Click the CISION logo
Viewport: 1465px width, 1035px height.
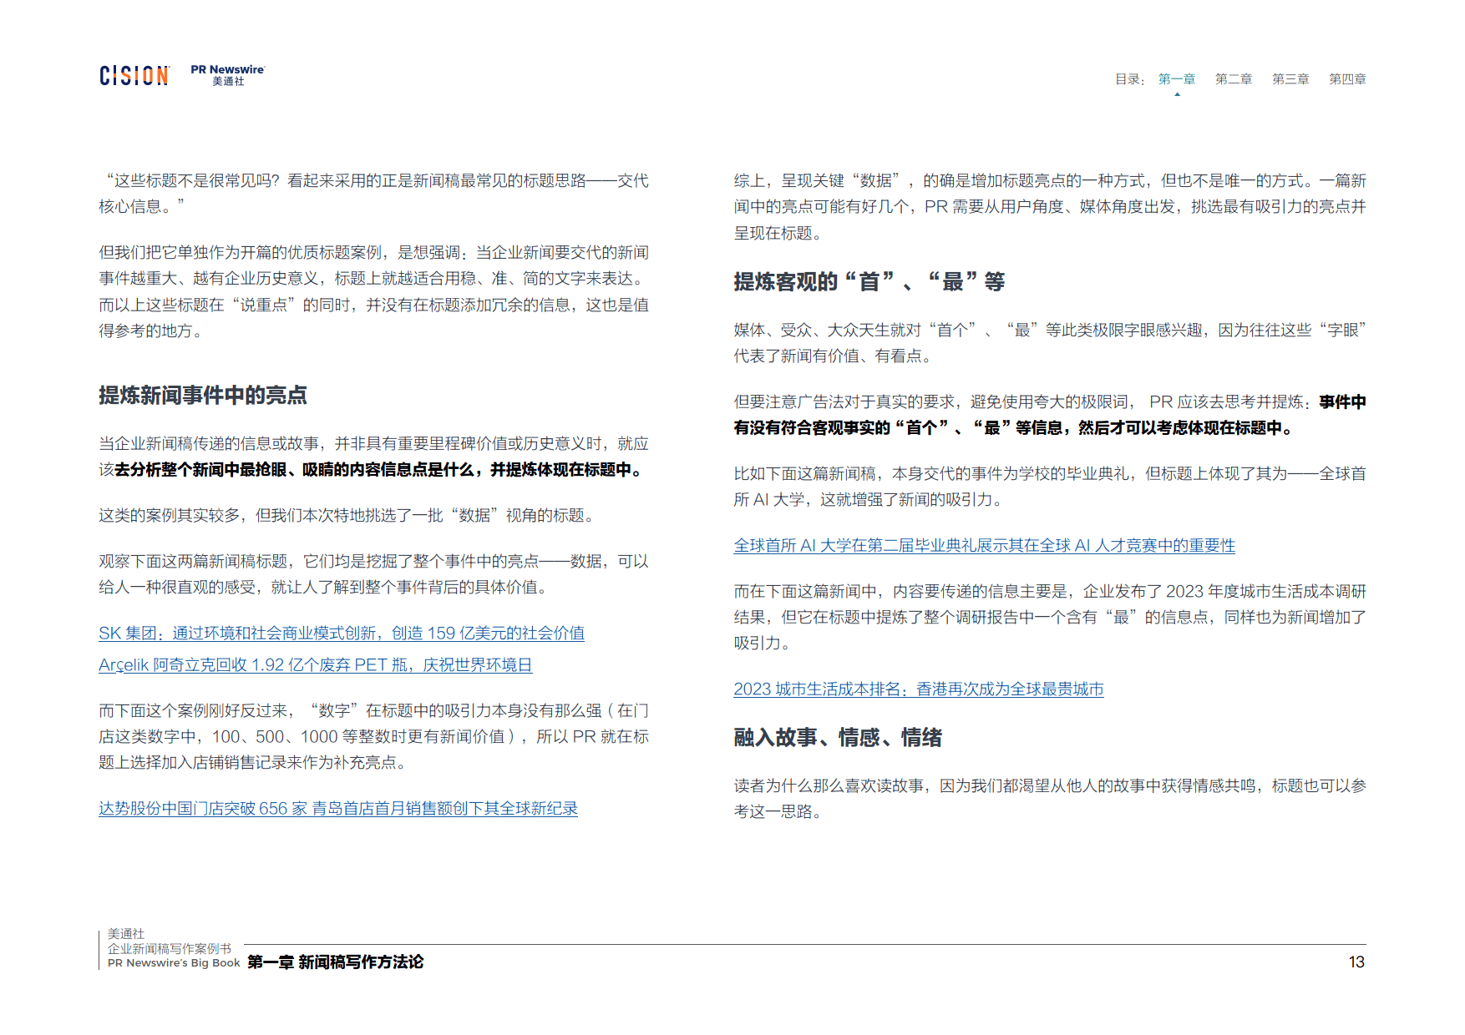point(134,76)
